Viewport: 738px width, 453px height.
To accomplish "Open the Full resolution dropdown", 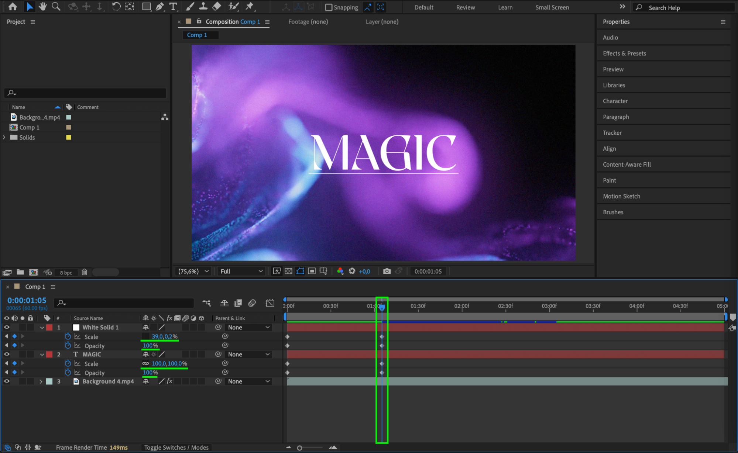I will [241, 271].
